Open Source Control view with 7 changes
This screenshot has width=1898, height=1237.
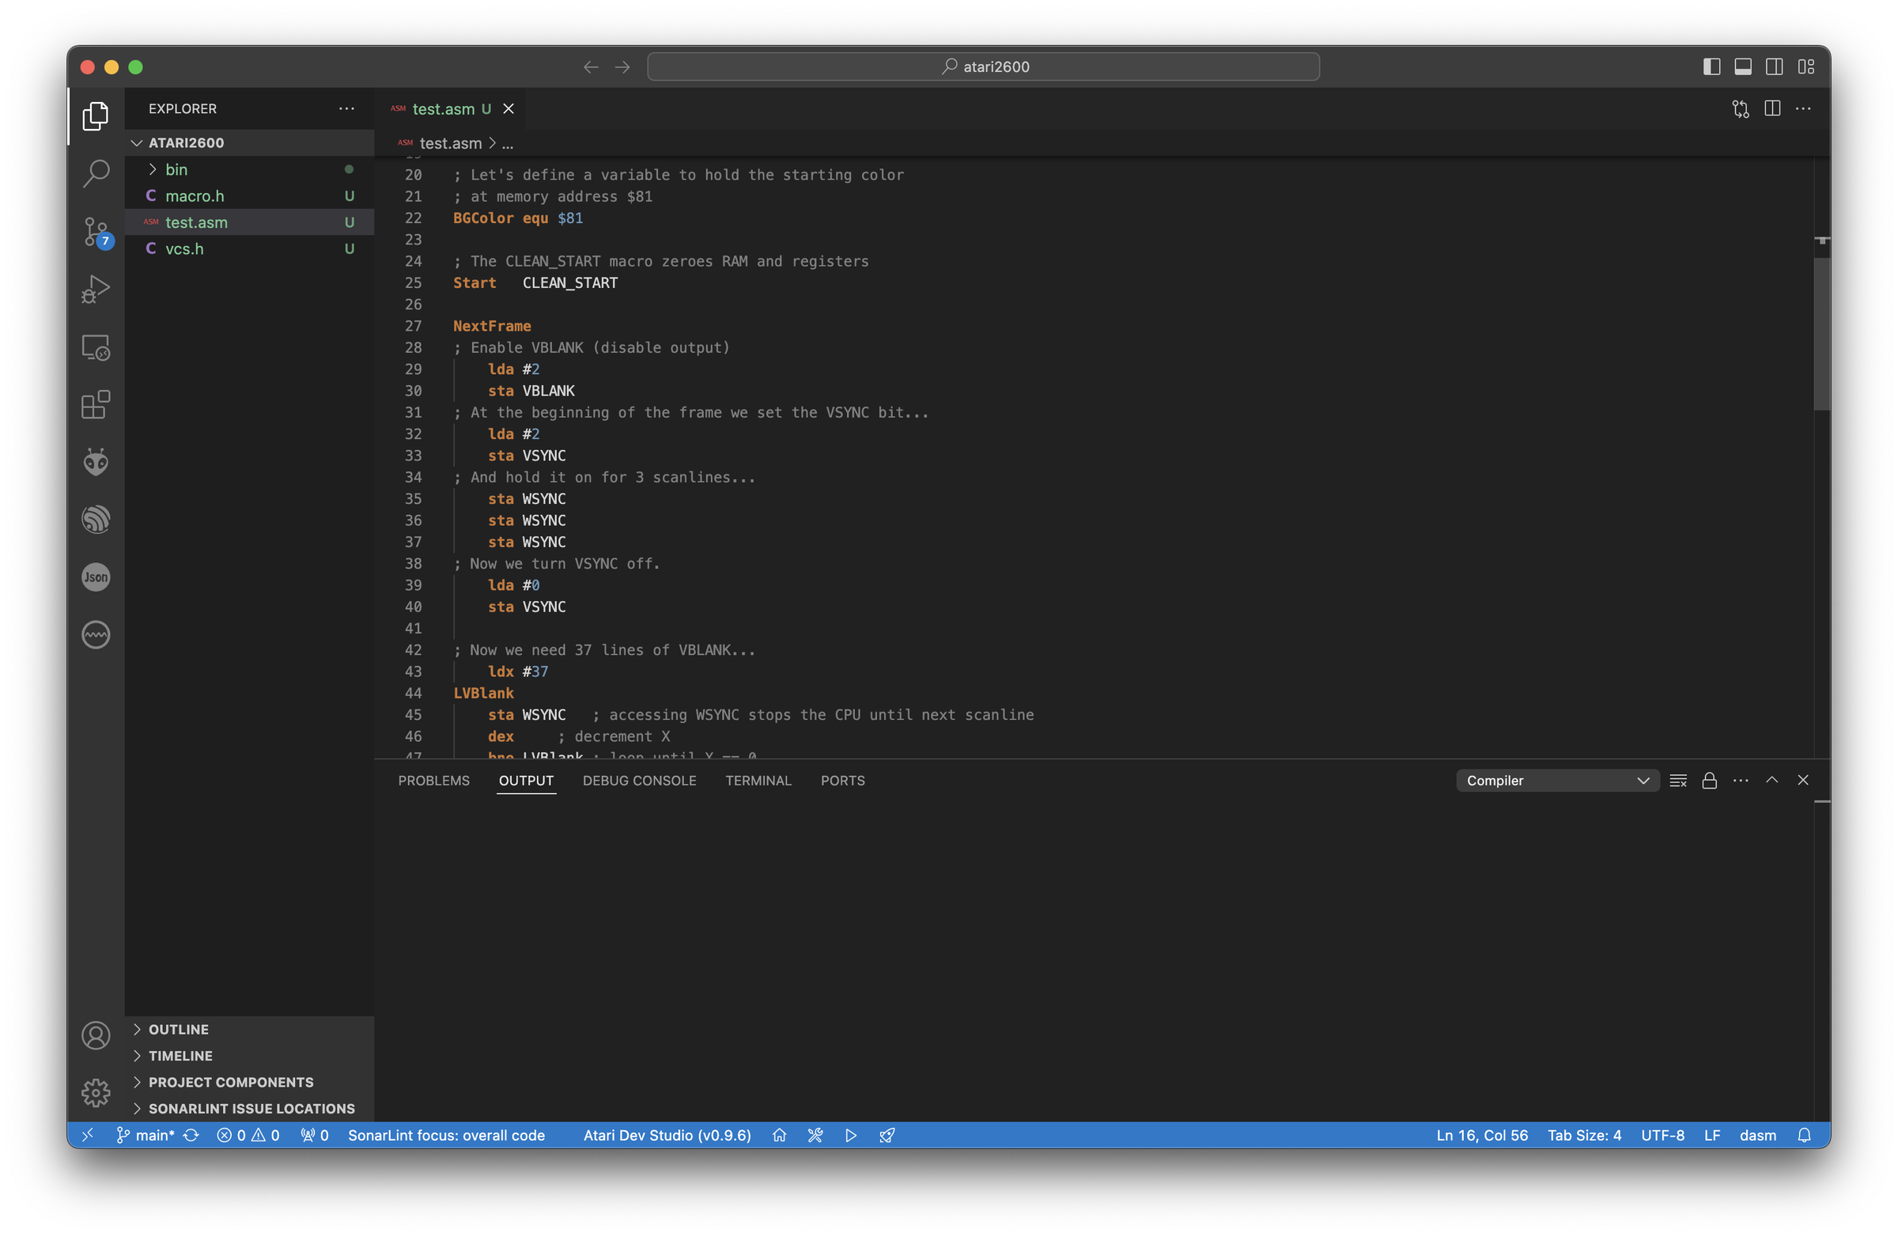[96, 231]
